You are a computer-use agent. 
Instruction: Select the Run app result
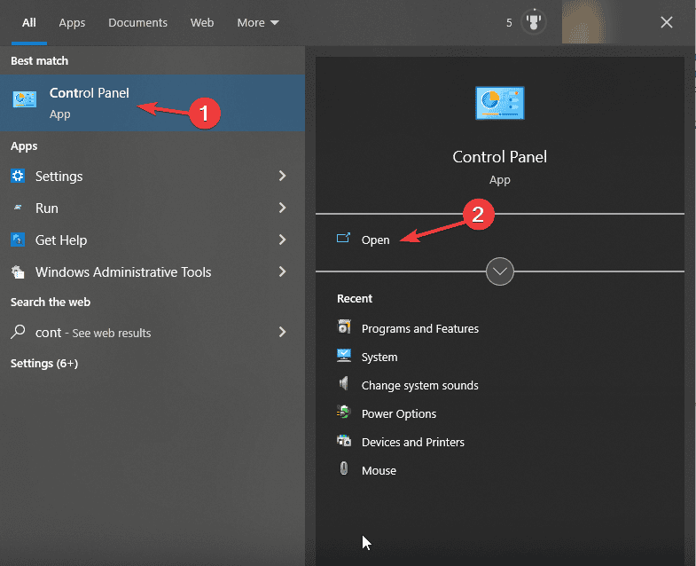152,208
